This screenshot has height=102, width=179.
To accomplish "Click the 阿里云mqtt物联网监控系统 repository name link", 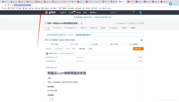I will (65, 23).
